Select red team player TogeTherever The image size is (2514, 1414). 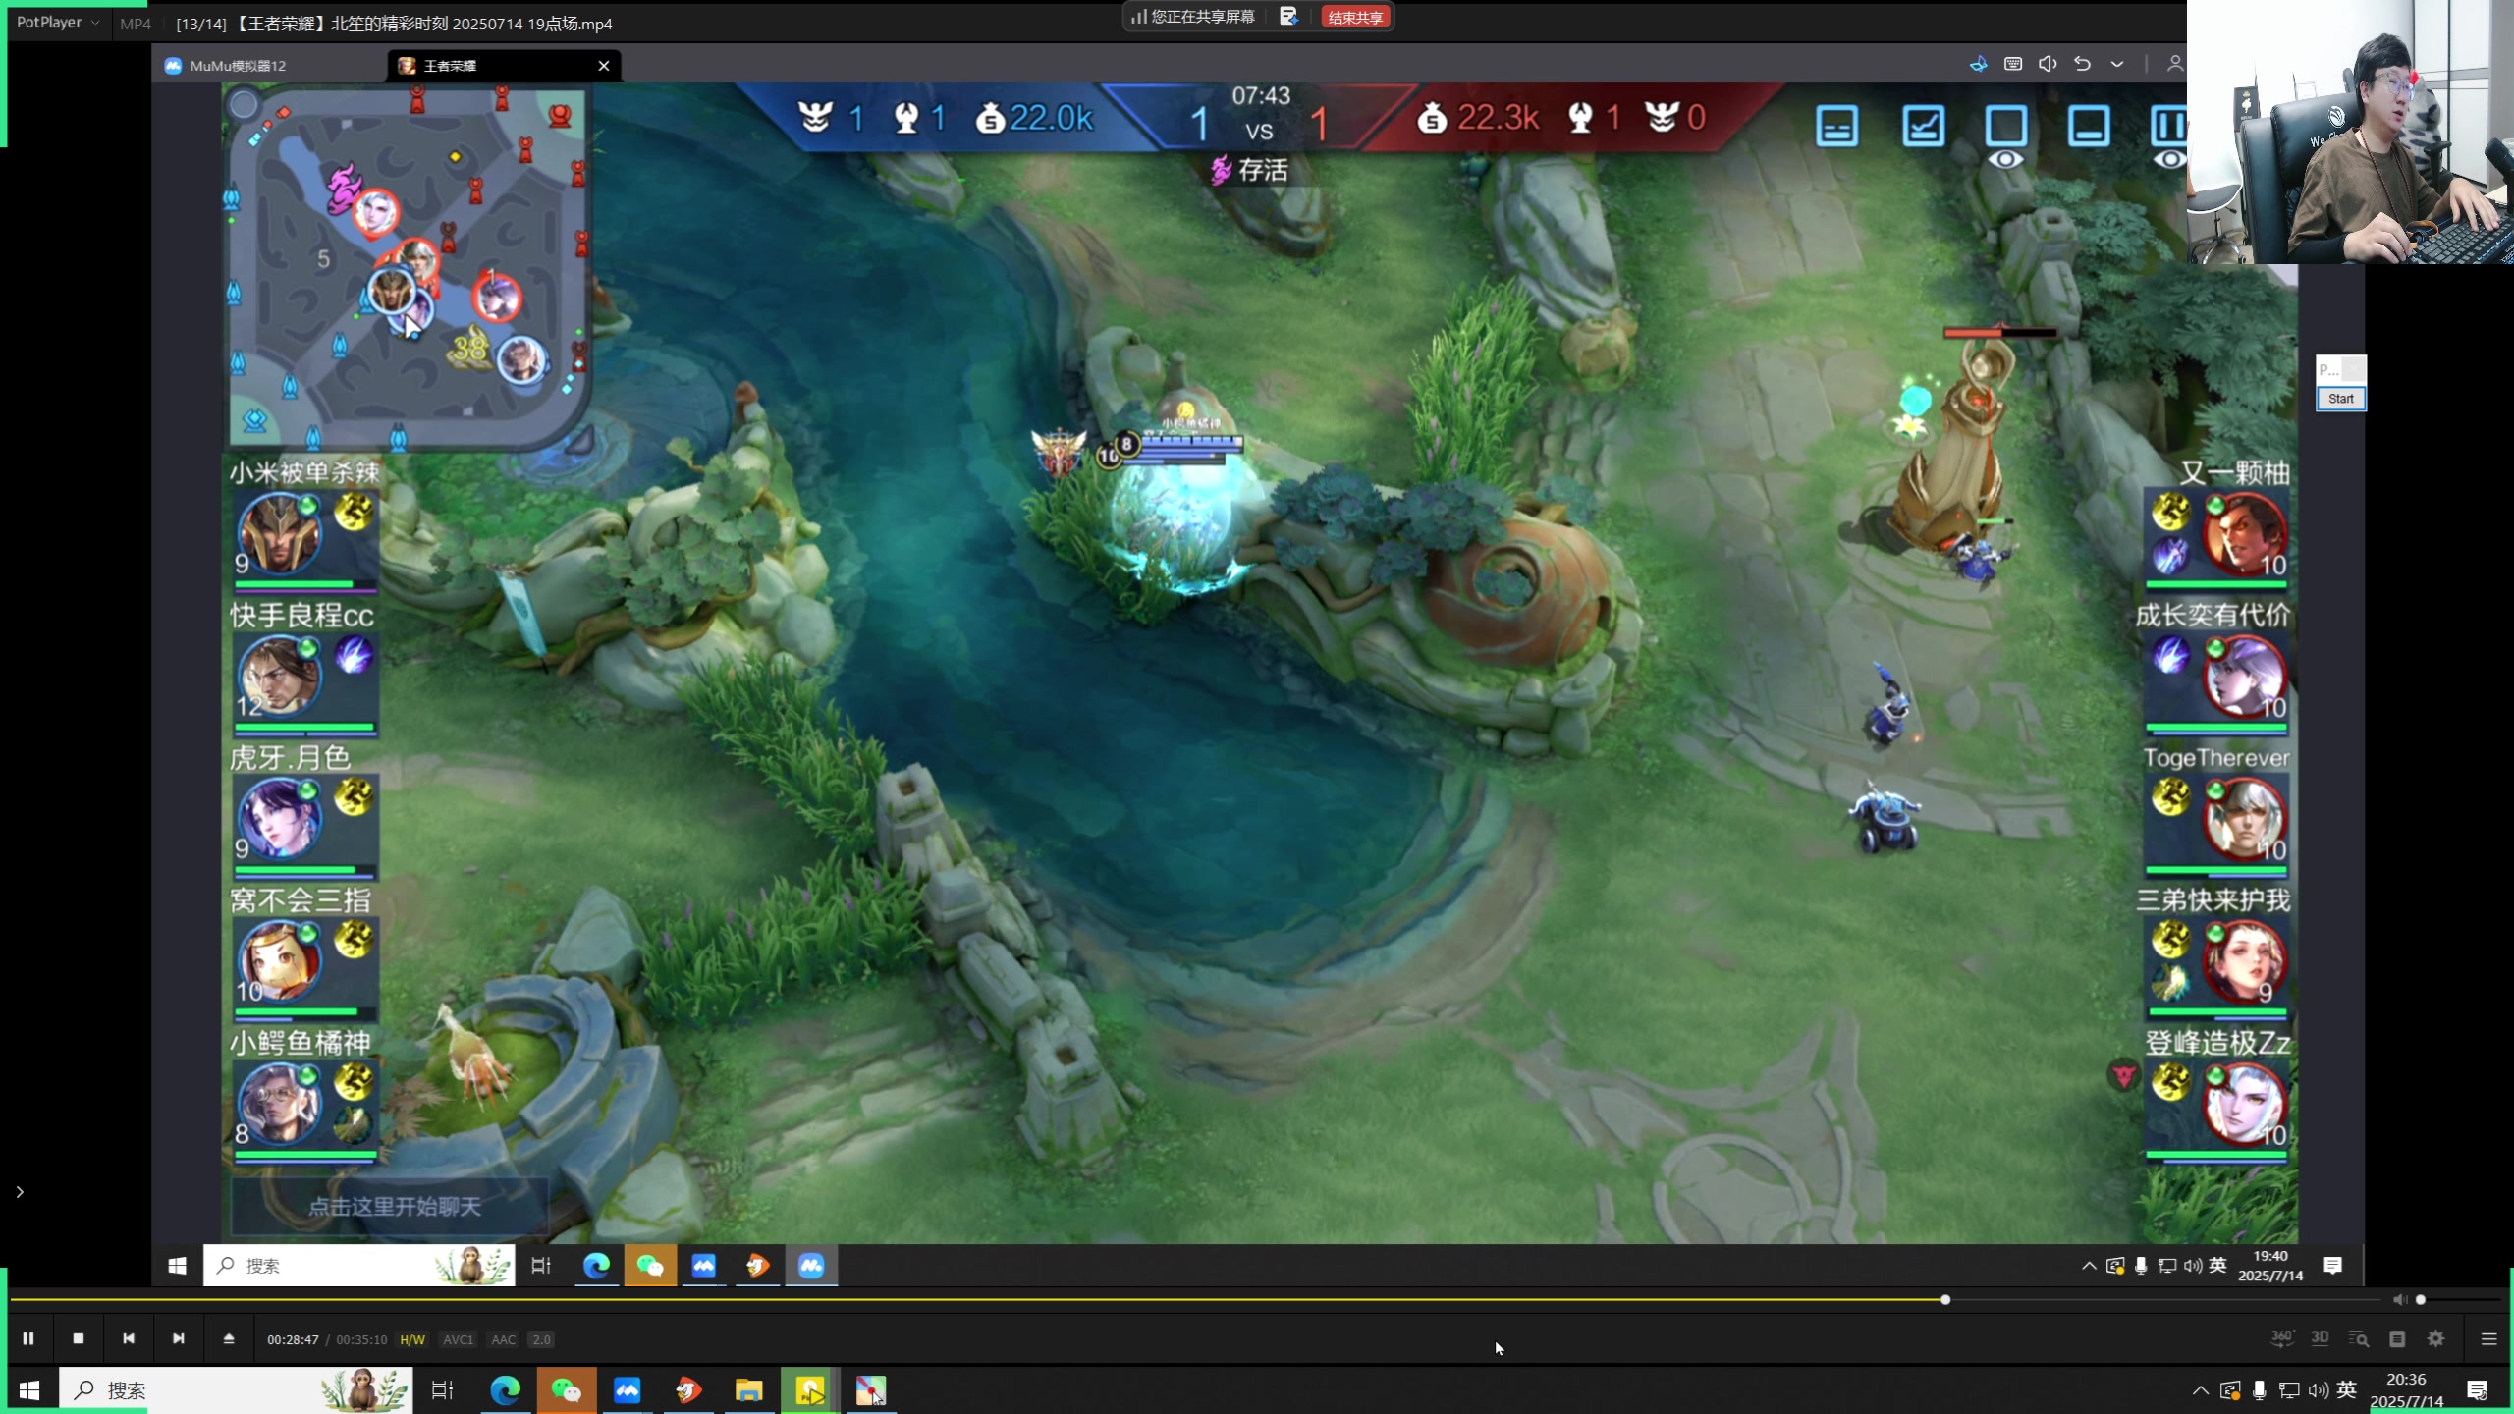click(x=2245, y=818)
